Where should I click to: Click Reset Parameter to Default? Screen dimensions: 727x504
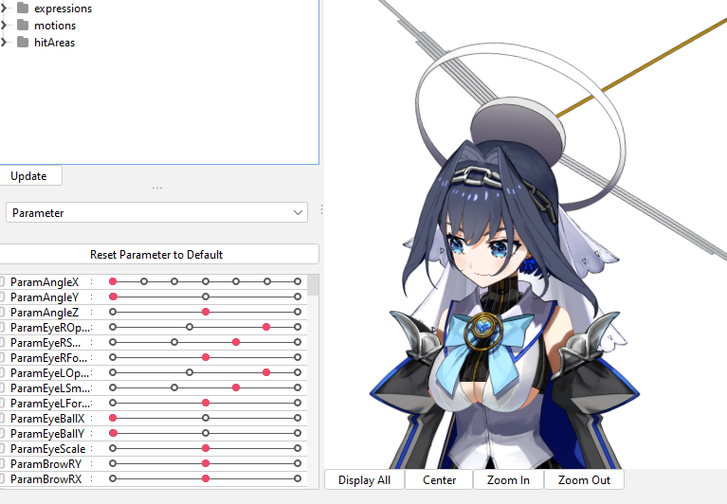tap(158, 254)
